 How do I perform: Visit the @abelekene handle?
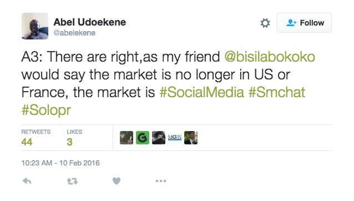pyautogui.click(x=74, y=33)
